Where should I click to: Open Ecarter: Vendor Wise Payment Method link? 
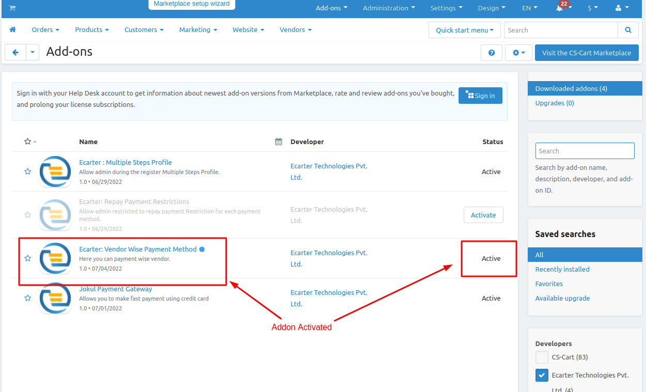click(138, 249)
